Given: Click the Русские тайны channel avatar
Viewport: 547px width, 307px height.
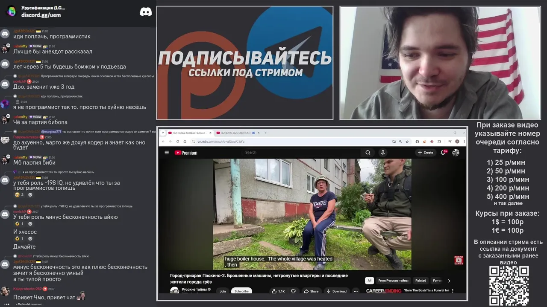Looking at the screenshot, I should pyautogui.click(x=174, y=291).
